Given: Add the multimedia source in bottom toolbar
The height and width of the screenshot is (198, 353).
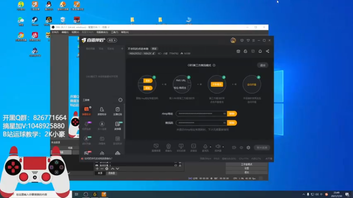Looking at the screenshot, I should point(193,147).
